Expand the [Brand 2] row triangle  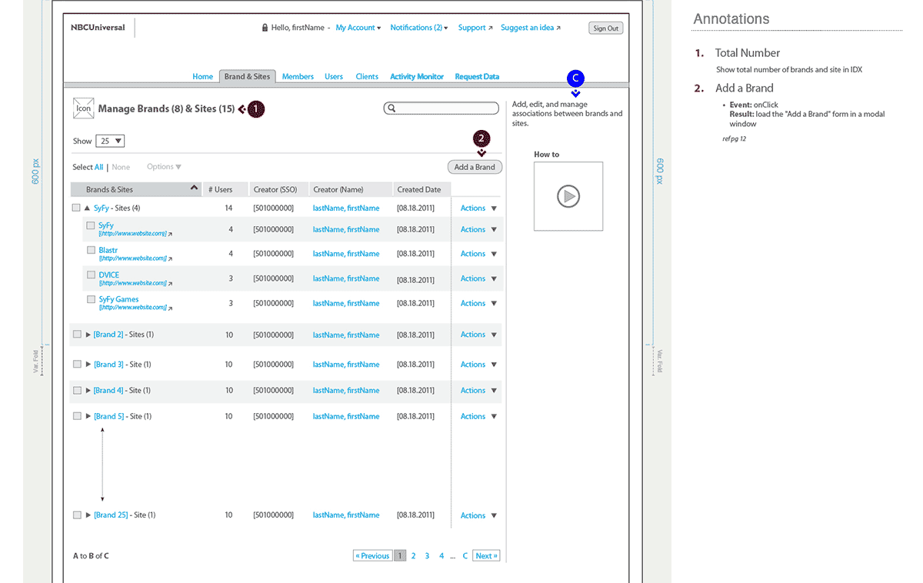88,335
